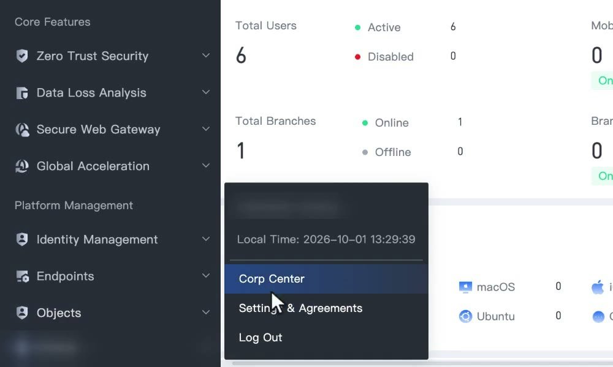The height and width of the screenshot is (367, 613).
Task: Click the Ubuntu label
Action: (x=496, y=316)
